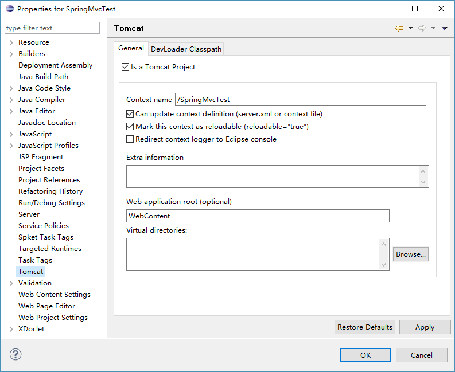The height and width of the screenshot is (372, 455).
Task: Toggle the Is a Tomcat Project checkbox
Action: point(126,67)
